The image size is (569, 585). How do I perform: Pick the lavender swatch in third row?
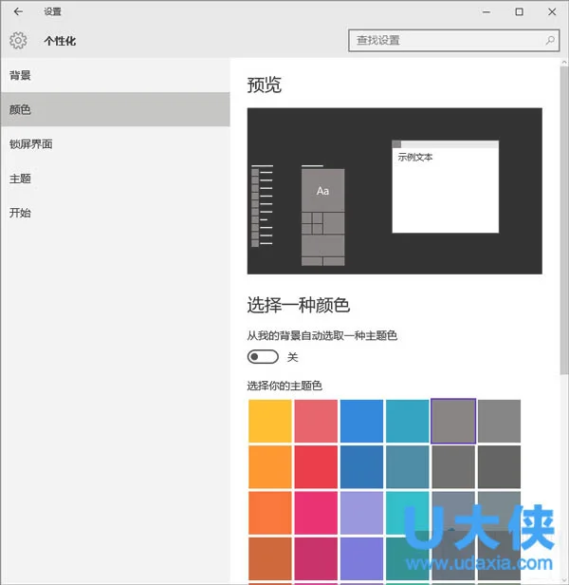(x=361, y=513)
